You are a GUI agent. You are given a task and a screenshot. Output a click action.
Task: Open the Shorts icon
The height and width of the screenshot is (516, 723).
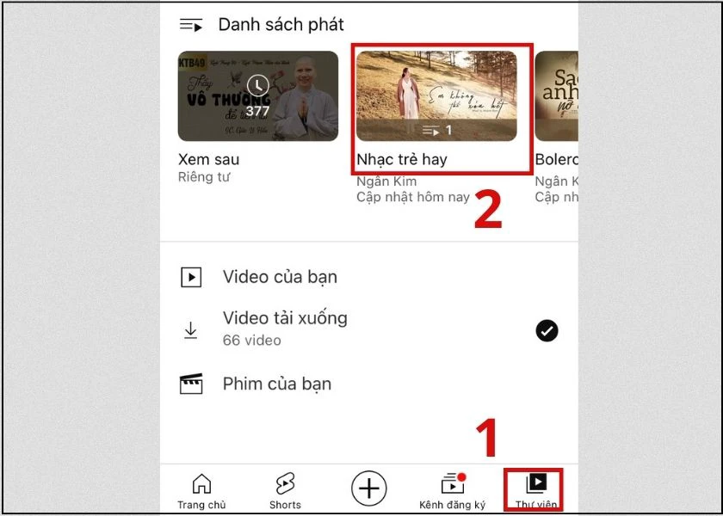point(285,483)
